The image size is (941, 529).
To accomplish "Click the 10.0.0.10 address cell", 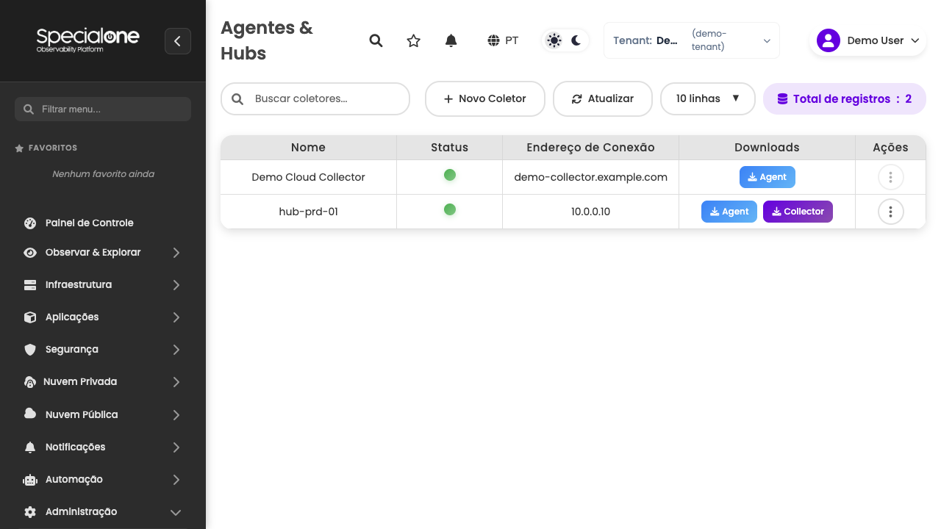I will click(x=590, y=212).
